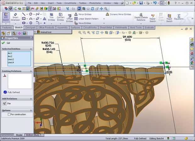Open the File menu

click(30, 3)
